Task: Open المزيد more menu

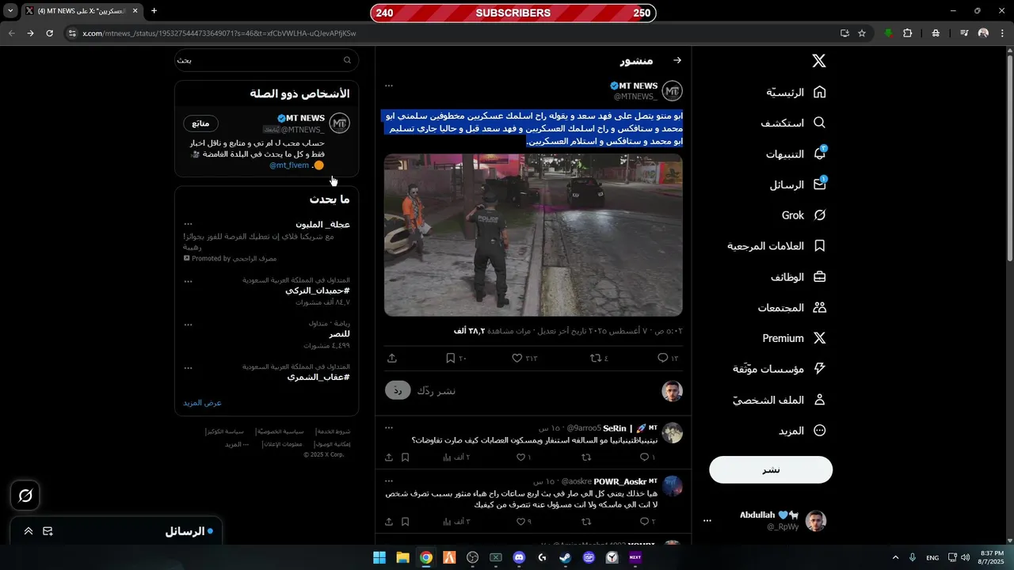Action: pyautogui.click(x=802, y=431)
